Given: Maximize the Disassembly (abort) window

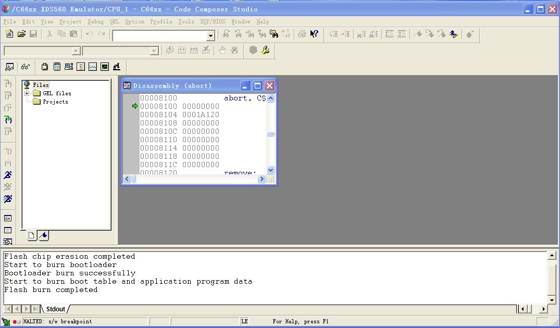Looking at the screenshot, I should [257, 86].
